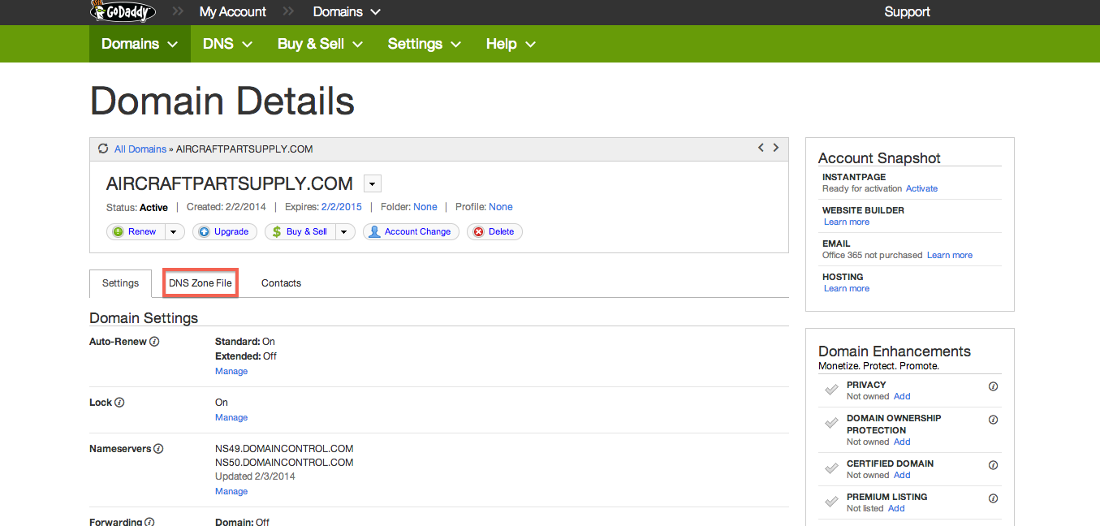Click the Privacy info icon
This screenshot has height=526, width=1100.
coord(993,386)
